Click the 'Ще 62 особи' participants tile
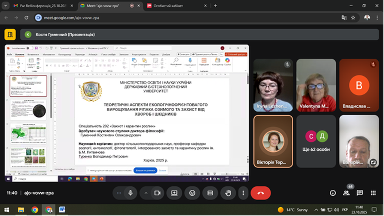Viewport: 384px width, 216px height. coord(316,141)
